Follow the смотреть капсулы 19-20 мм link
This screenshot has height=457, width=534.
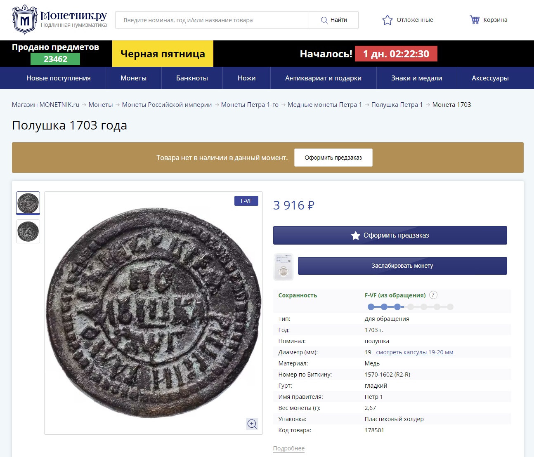tap(414, 352)
